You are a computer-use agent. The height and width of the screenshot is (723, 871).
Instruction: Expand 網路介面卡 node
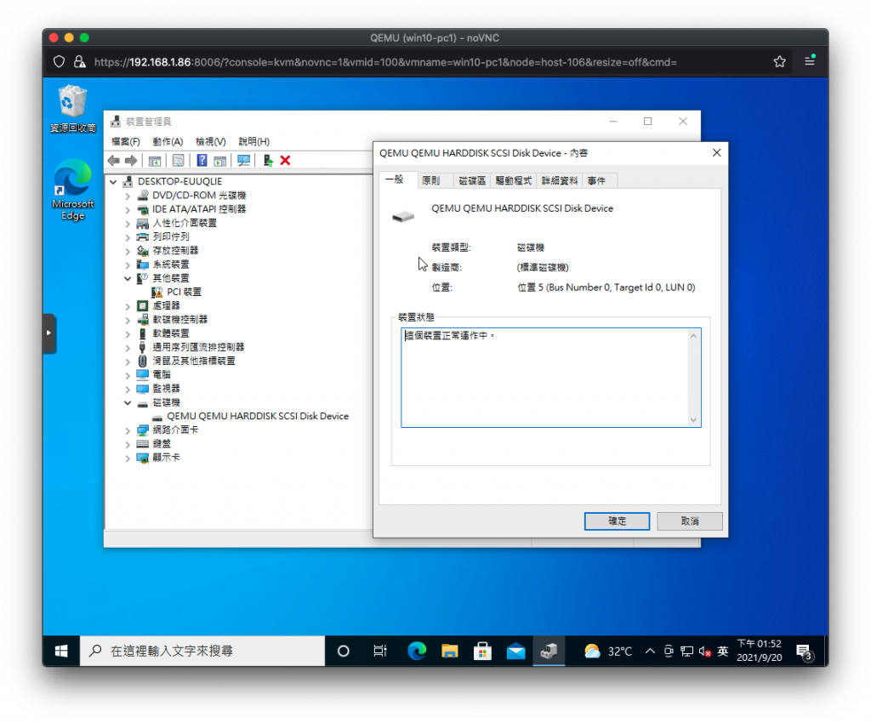128,430
